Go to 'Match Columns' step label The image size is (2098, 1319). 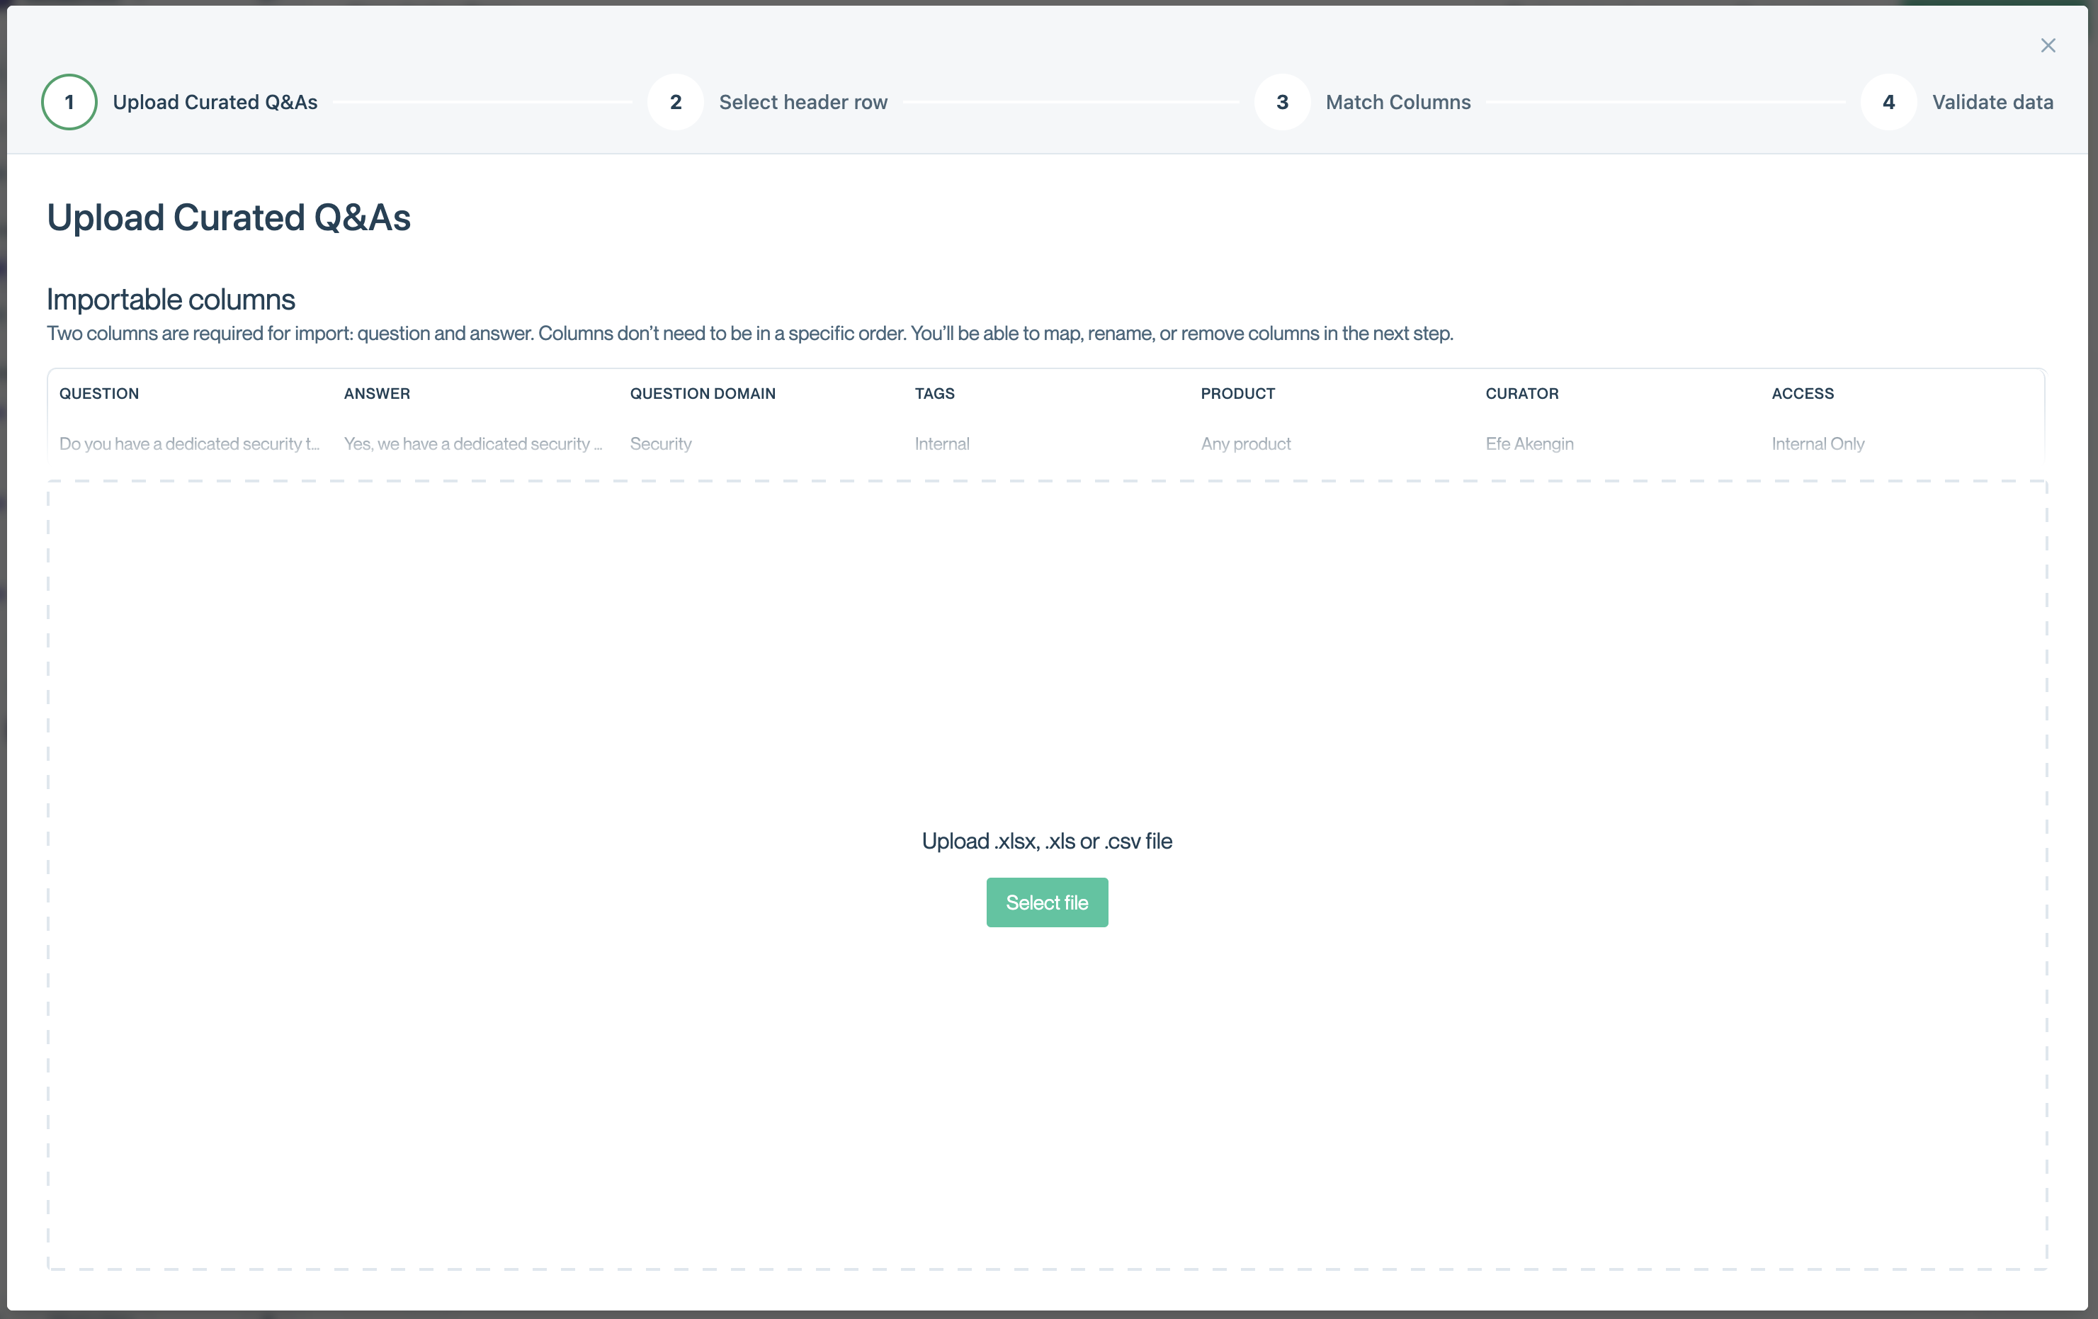click(x=1397, y=102)
